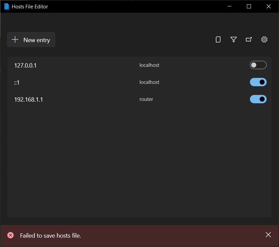The height and width of the screenshot is (247, 279).
Task: Click the plus icon on New entry
Action: [x=15, y=39]
